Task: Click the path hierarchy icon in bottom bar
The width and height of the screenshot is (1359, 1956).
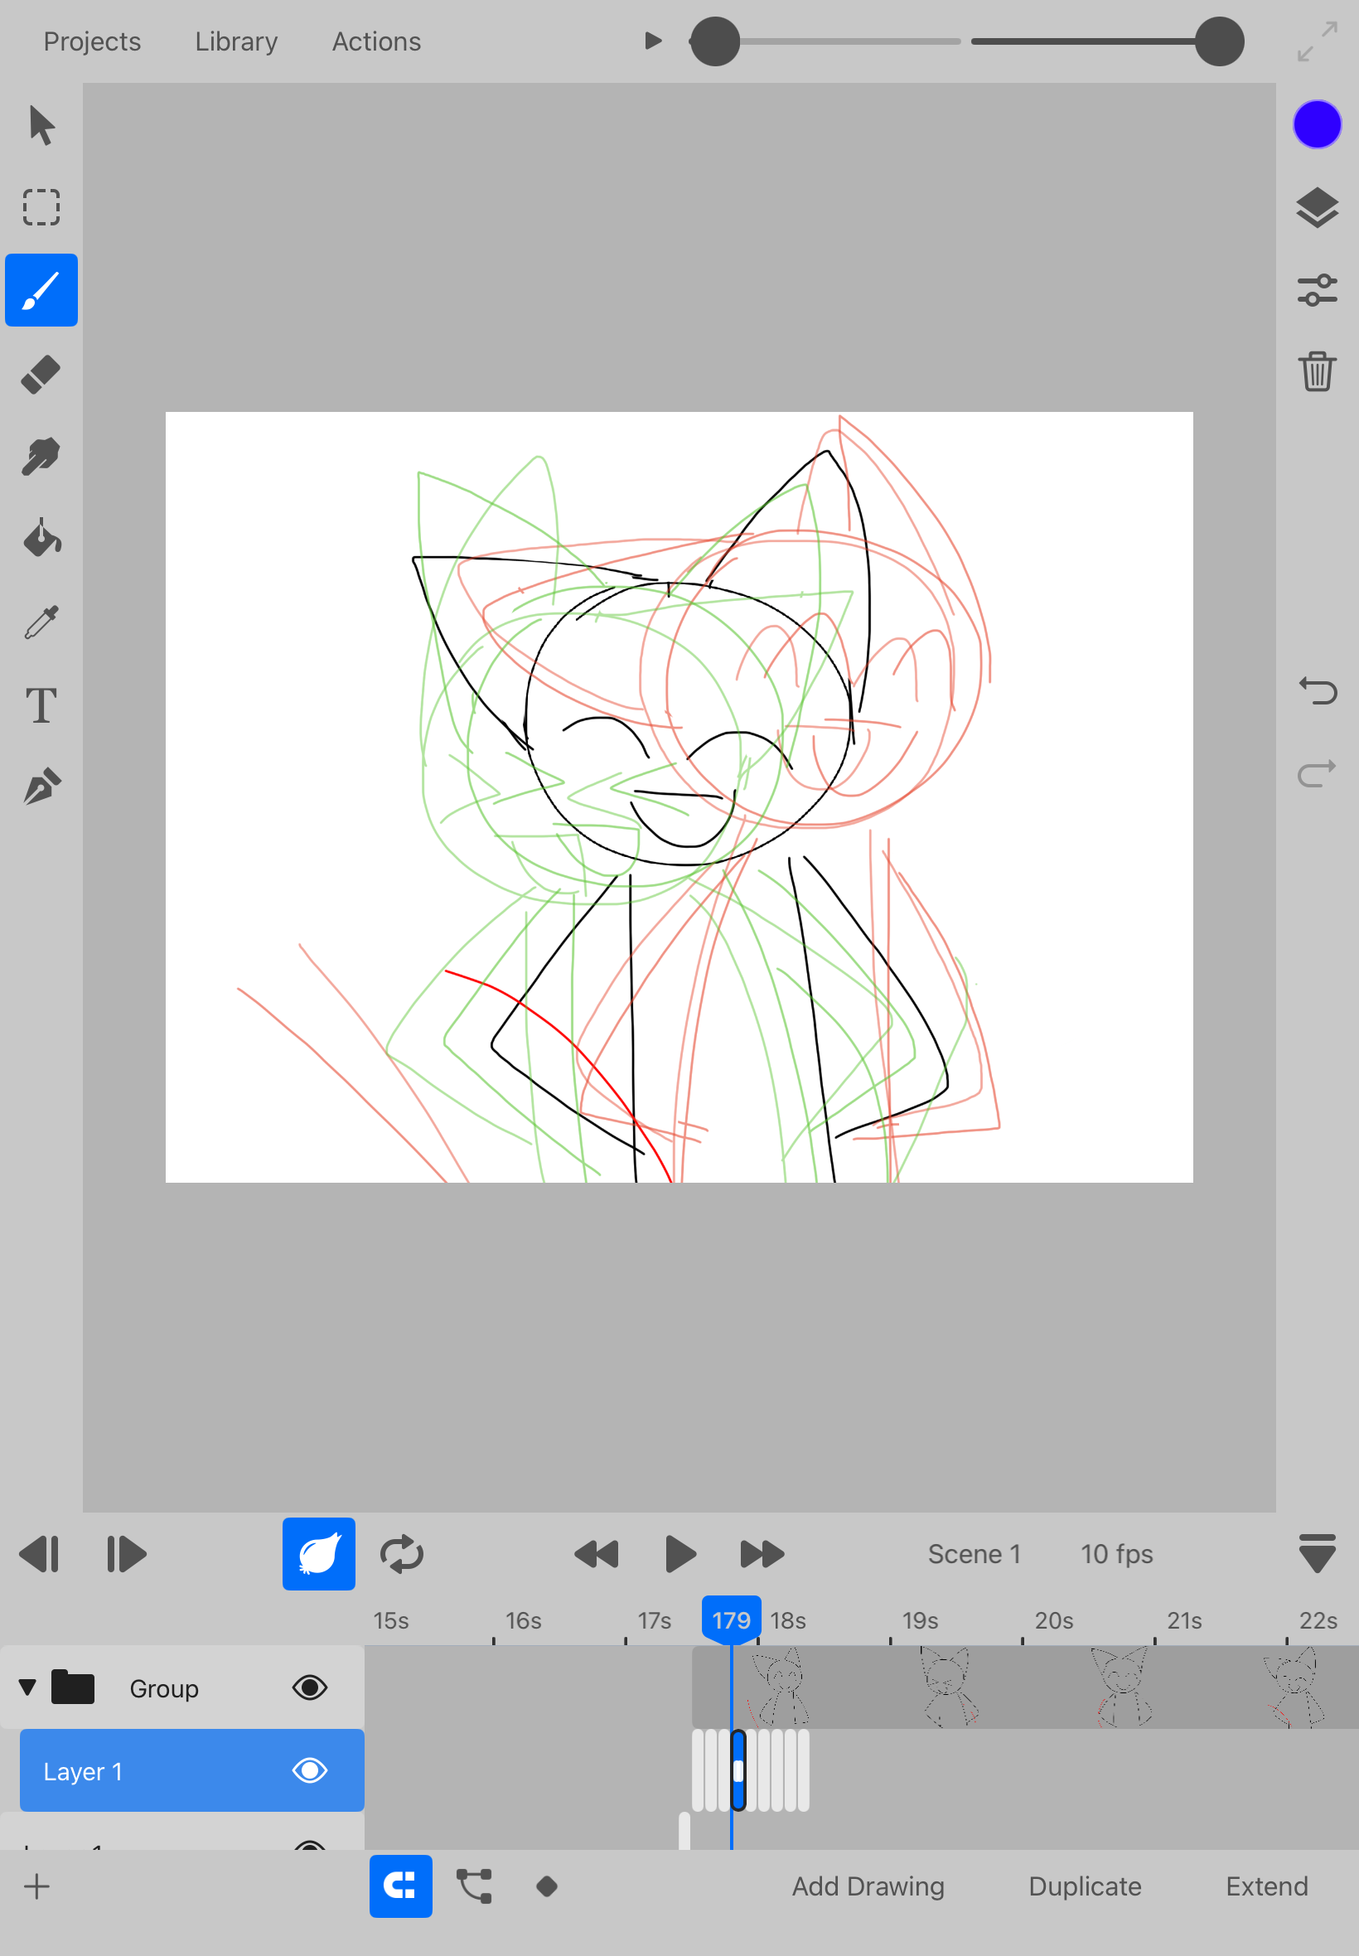Action: click(474, 1886)
